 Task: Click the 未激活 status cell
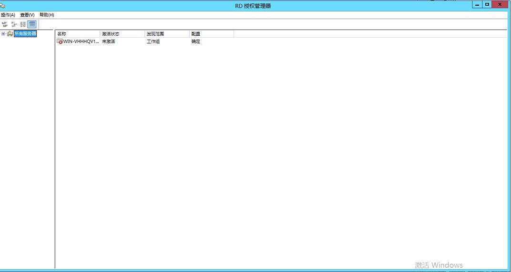pyautogui.click(x=109, y=42)
